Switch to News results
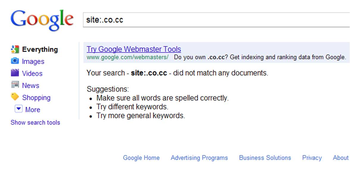350x175 pixels. [x=31, y=85]
